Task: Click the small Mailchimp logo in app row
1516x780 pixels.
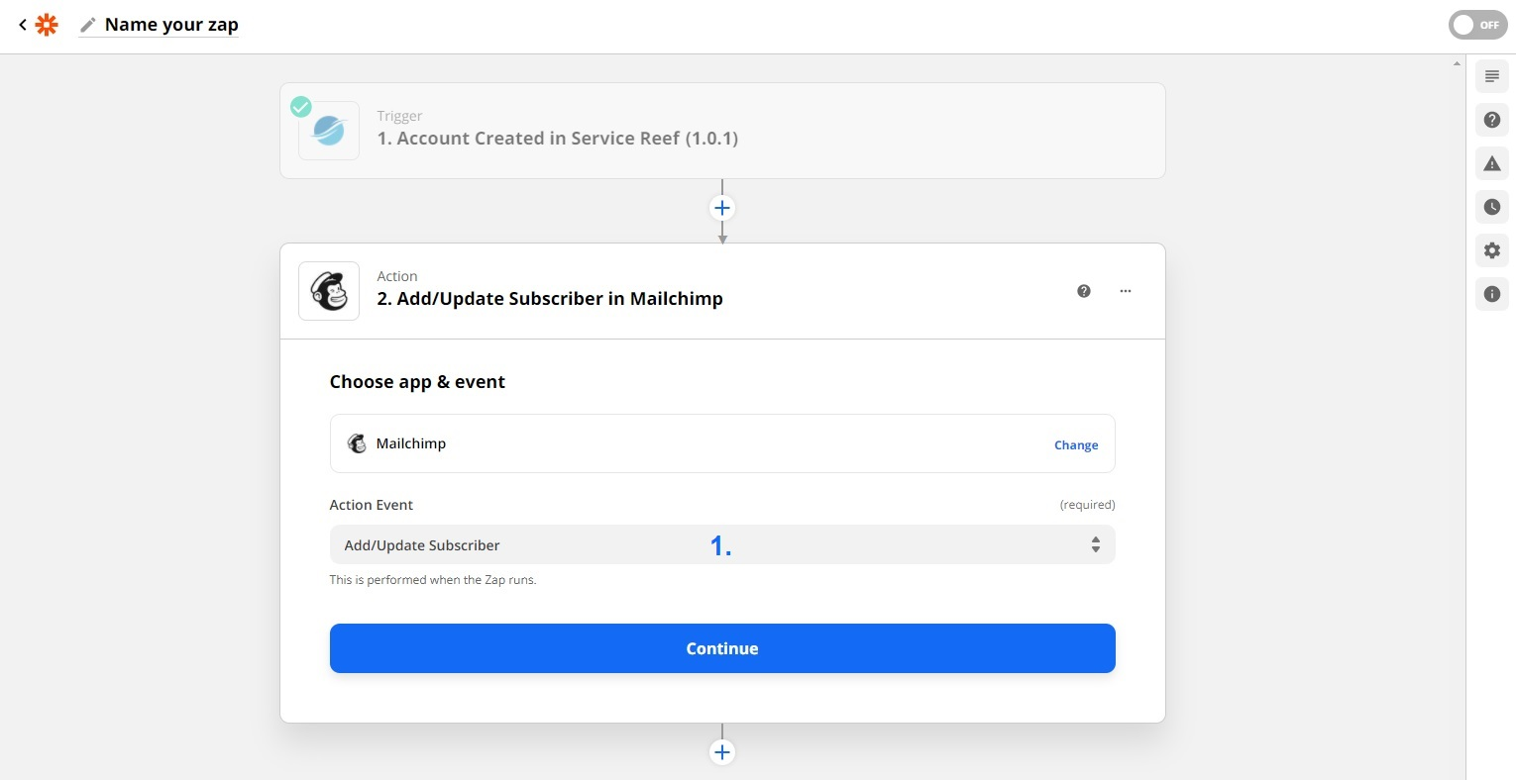Action: [357, 443]
